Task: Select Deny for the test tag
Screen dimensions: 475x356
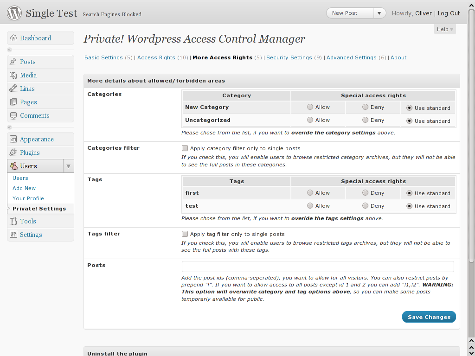Action: click(x=366, y=205)
